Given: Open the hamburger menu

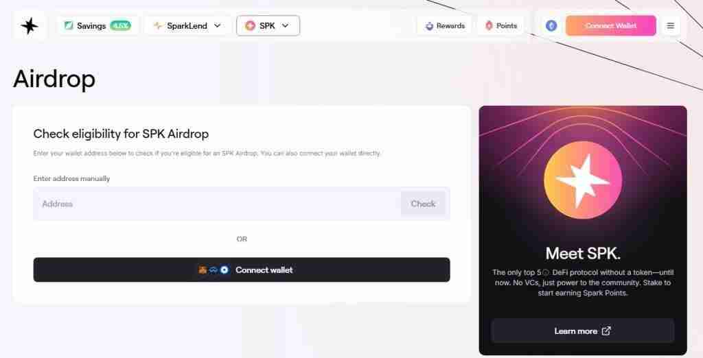Looking at the screenshot, I should pyautogui.click(x=670, y=25).
